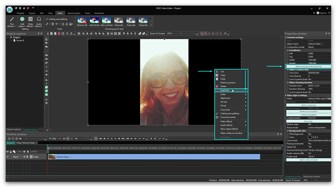The image size is (336, 190).
Task: Toggle visibility eye of the Video layer
Action: pyautogui.click(x=7, y=157)
